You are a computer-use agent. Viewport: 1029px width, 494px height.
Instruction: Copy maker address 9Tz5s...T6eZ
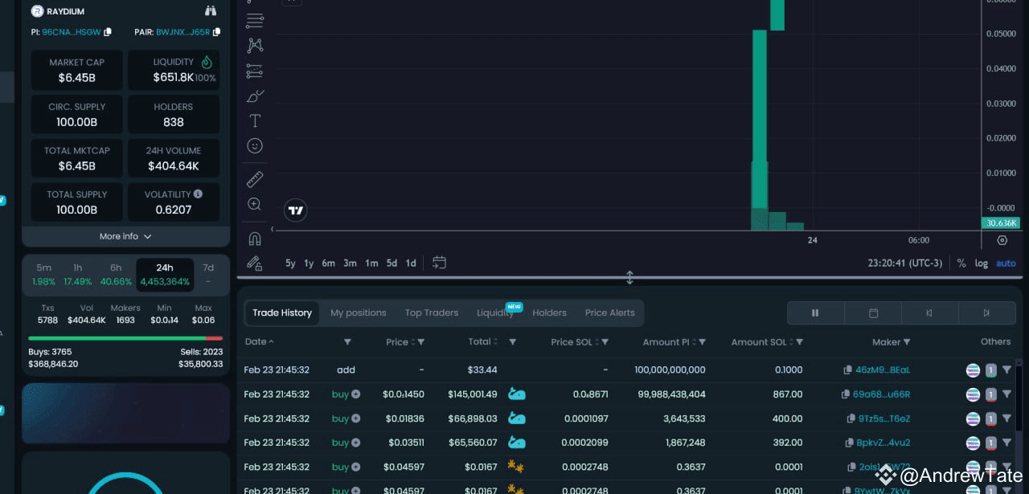pyautogui.click(x=851, y=418)
